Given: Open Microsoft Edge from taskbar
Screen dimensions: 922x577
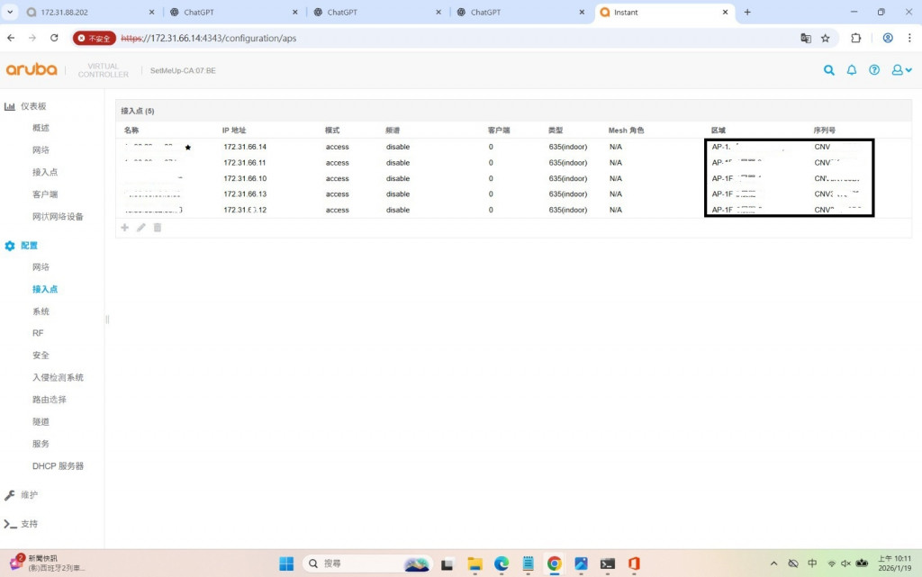Looking at the screenshot, I should 502,563.
